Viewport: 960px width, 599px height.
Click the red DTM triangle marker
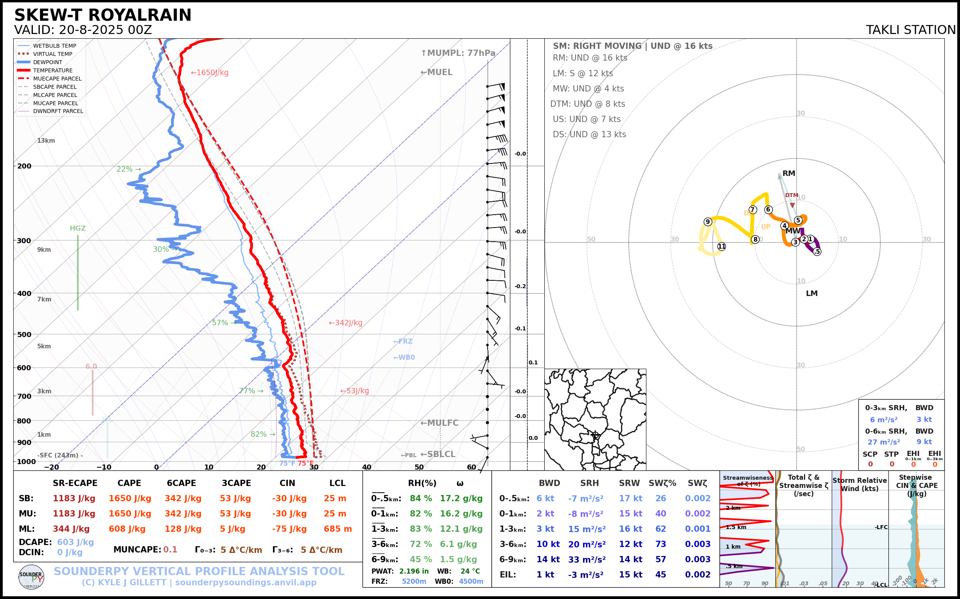point(792,205)
